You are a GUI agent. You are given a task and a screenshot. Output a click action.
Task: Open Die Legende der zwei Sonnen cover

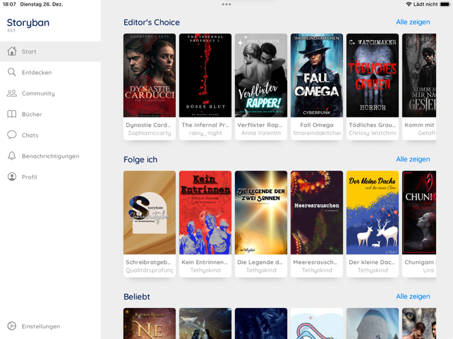click(x=261, y=212)
